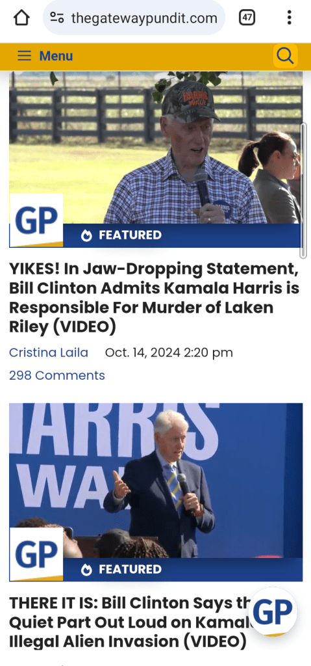The image size is (311, 666).
Task: Click the thegatewaypundit.com address bar
Action: (134, 18)
